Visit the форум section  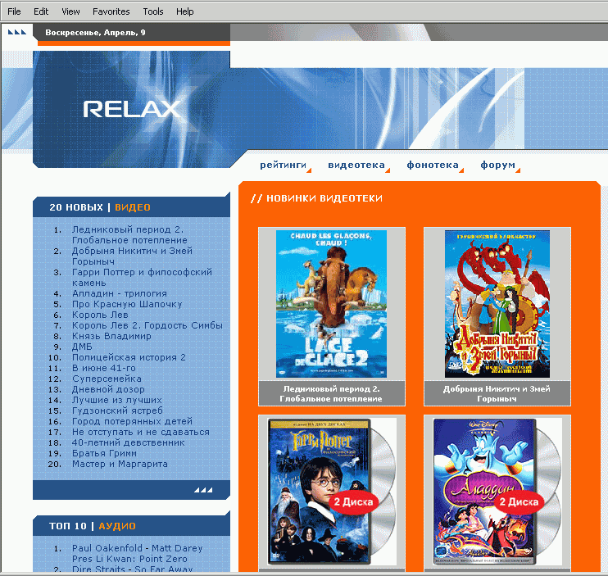pyautogui.click(x=497, y=165)
